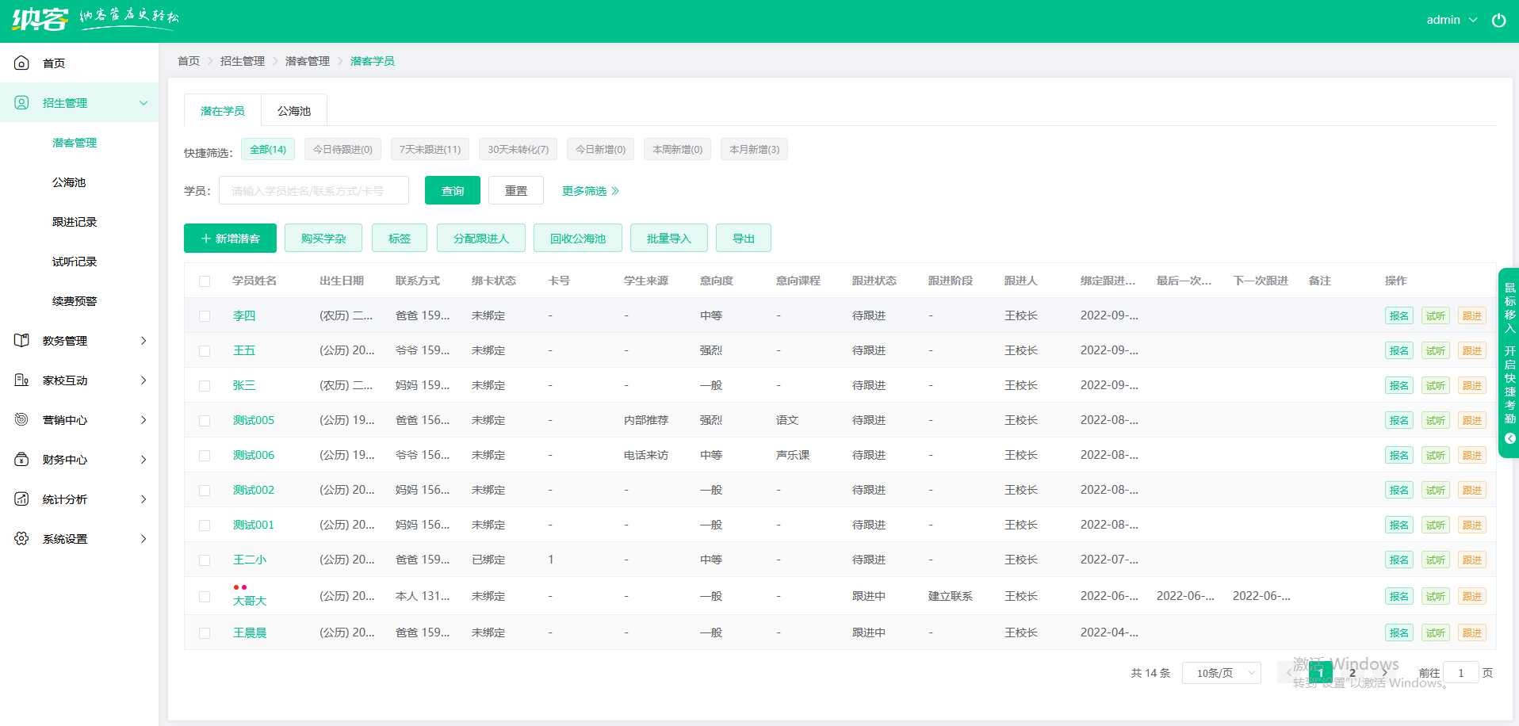Open the 10条/页 page size dropdown

coord(1221,672)
